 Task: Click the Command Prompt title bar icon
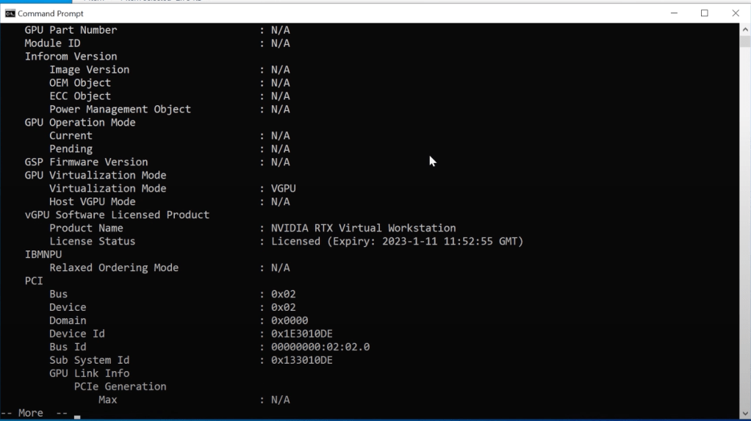[10, 13]
